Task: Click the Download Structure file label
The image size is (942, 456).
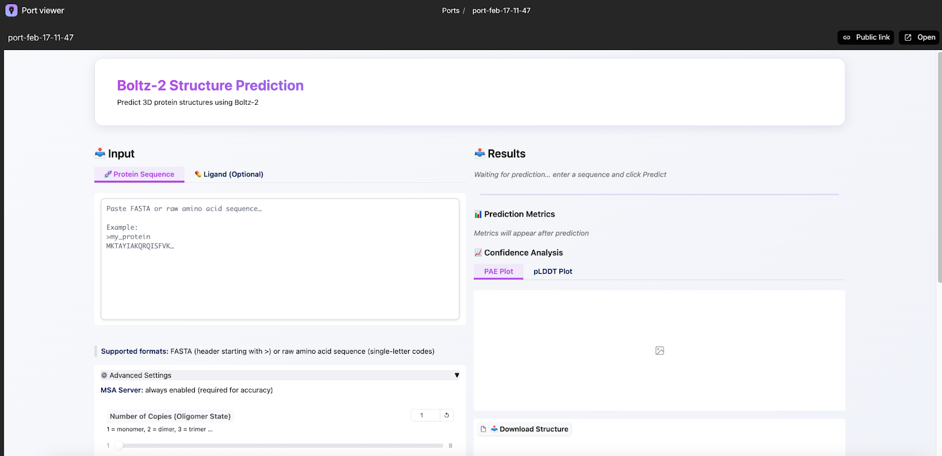Action: pos(525,430)
